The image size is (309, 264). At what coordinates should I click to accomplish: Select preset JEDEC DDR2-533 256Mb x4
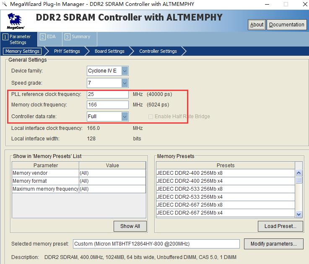click(x=226, y=197)
